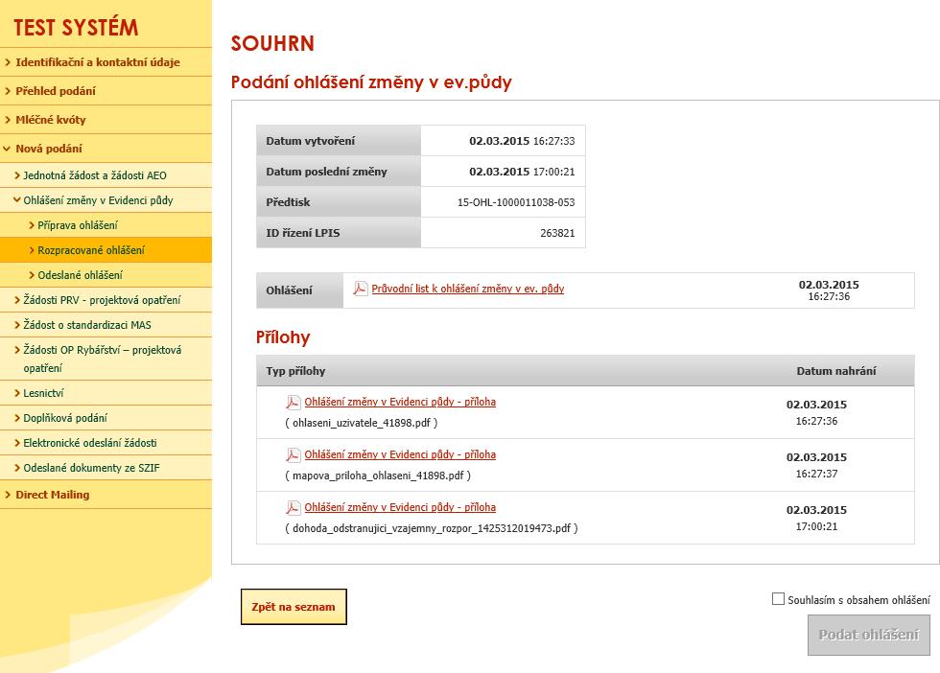
Task: Click Předtisk value 15-OHL-1000011038-053
Action: (516, 202)
